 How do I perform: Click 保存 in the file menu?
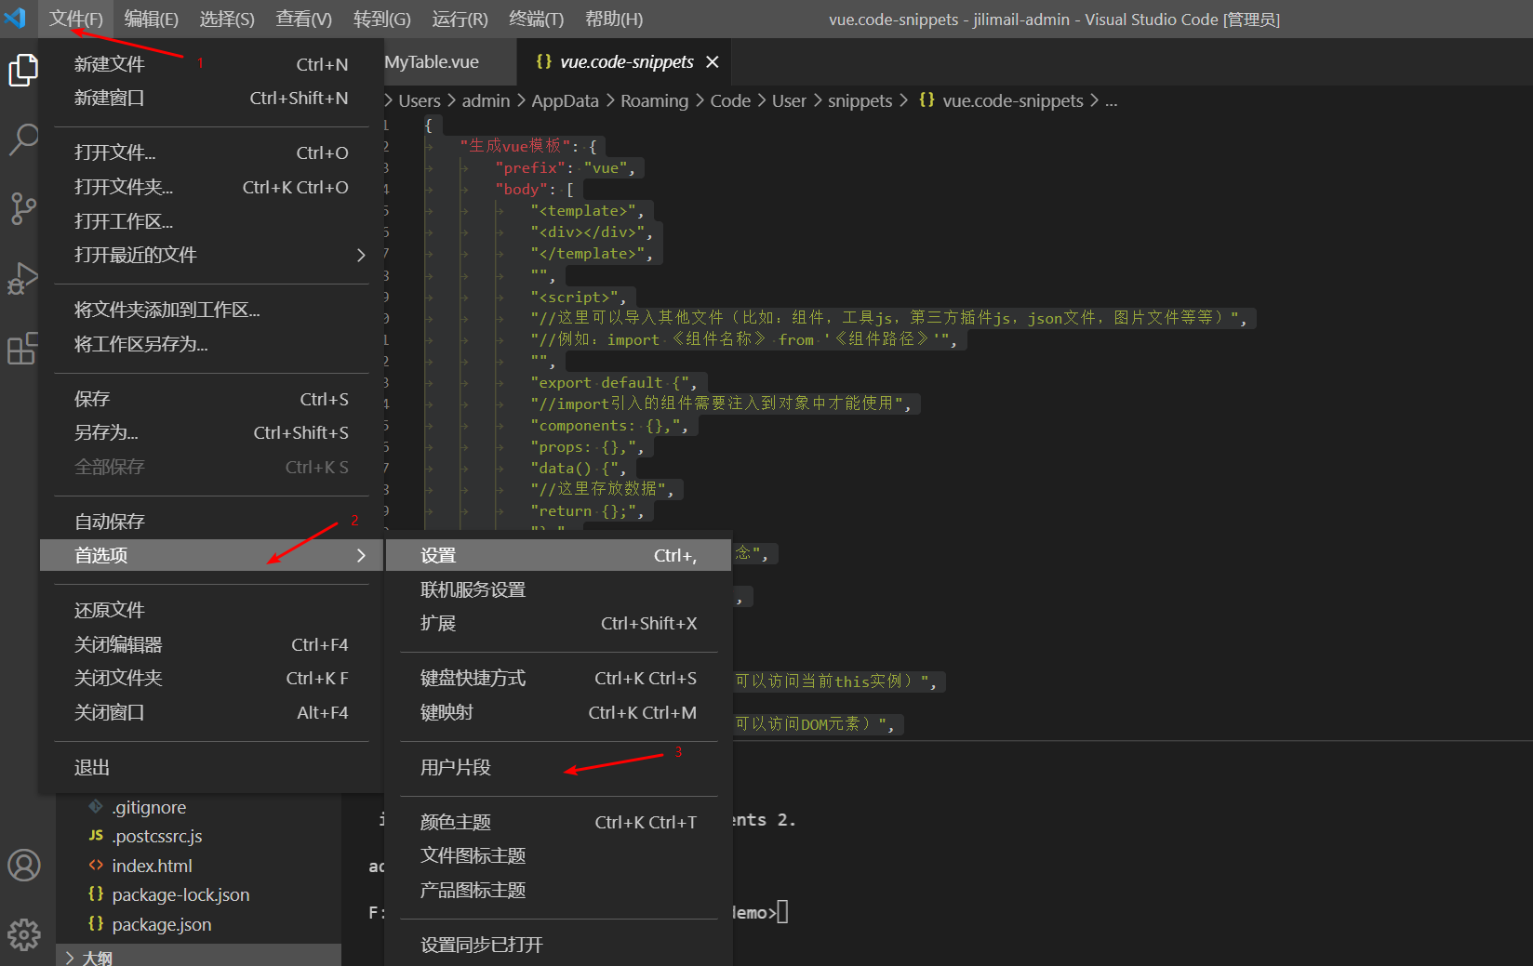(x=212, y=399)
